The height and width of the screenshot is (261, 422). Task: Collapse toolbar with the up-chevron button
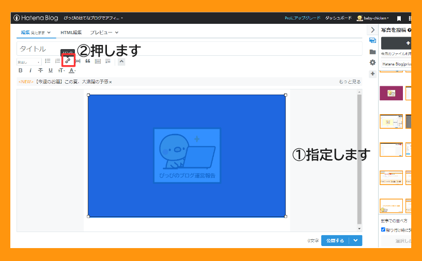click(121, 62)
